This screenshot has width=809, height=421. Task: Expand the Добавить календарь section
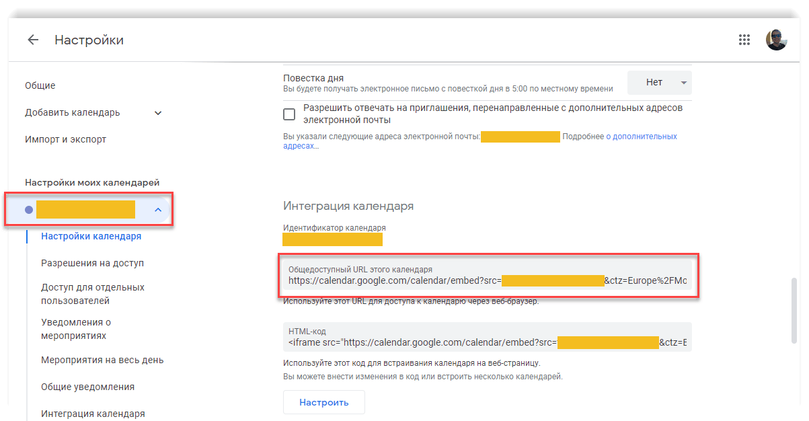tap(158, 113)
